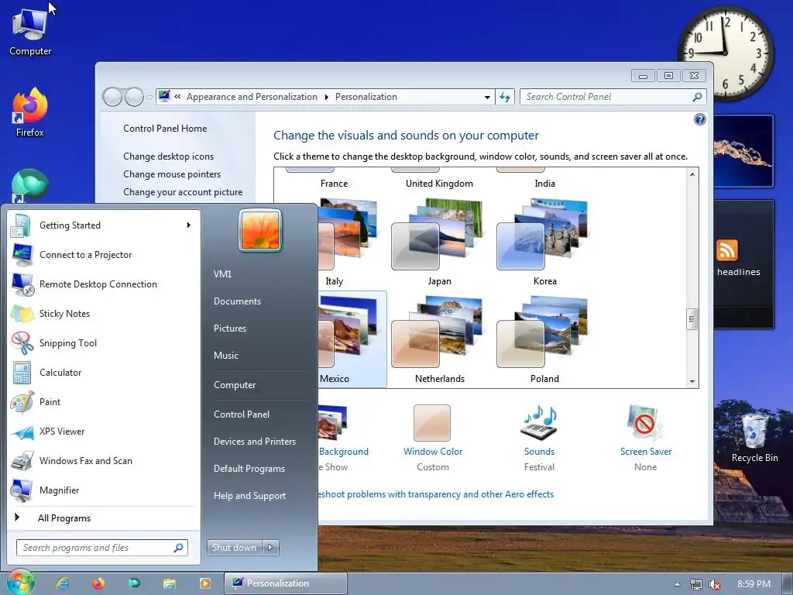This screenshot has height=595, width=793.
Task: Select the Korea theme
Action: pos(544,242)
